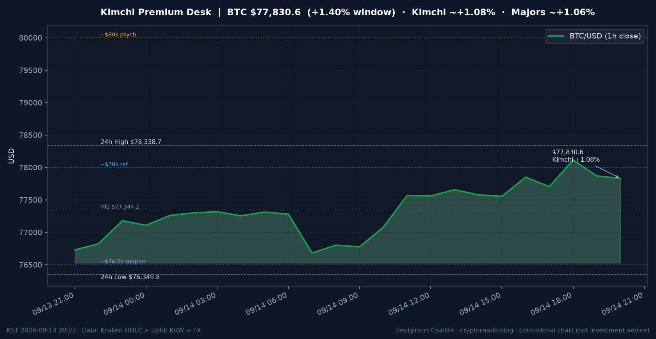Viewport: 656px width, 339px height.
Task: Click the chart title 'Kimchi Premium Desk'
Action: (156, 12)
